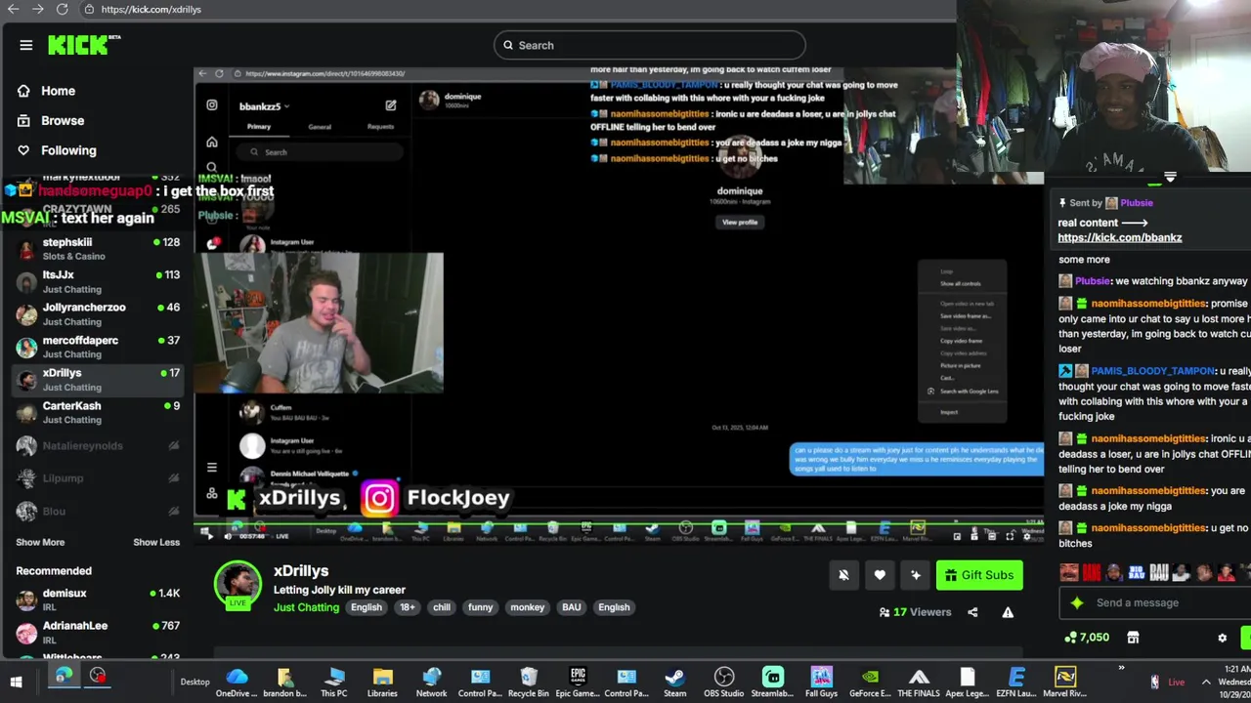Open Windows Start menu
Viewport: 1251px width, 703px height.
click(x=16, y=682)
